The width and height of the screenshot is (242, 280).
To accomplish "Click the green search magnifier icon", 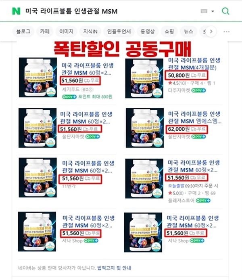I will 225,11.
